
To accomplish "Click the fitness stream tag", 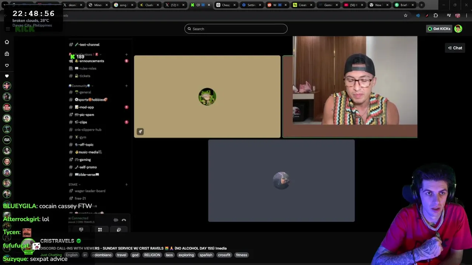I will pos(242,255).
